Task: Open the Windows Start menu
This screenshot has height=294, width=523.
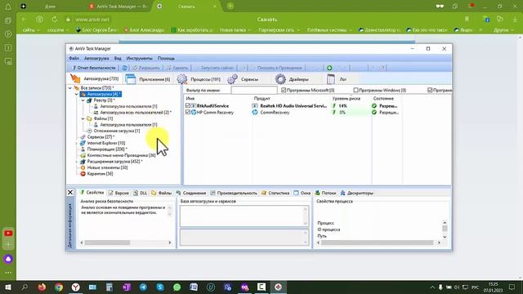Action: (x=8, y=287)
